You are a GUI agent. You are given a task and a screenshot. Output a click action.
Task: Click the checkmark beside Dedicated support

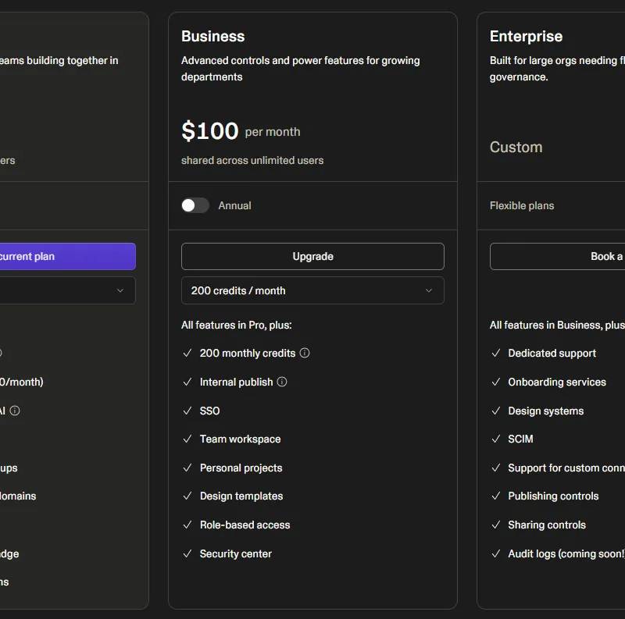pyautogui.click(x=496, y=353)
